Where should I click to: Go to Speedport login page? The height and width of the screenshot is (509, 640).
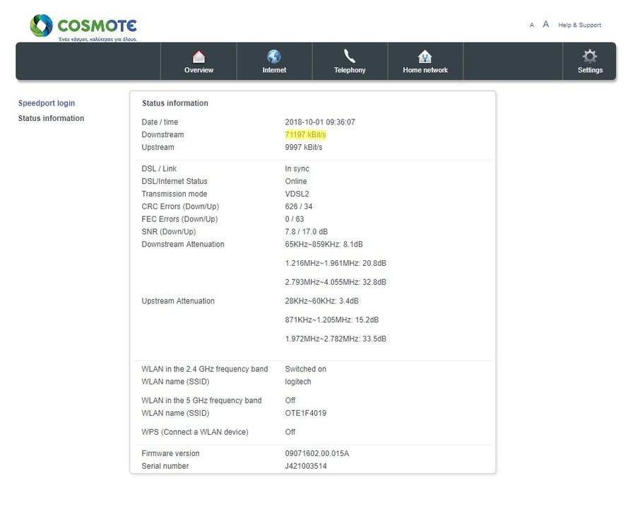point(47,103)
